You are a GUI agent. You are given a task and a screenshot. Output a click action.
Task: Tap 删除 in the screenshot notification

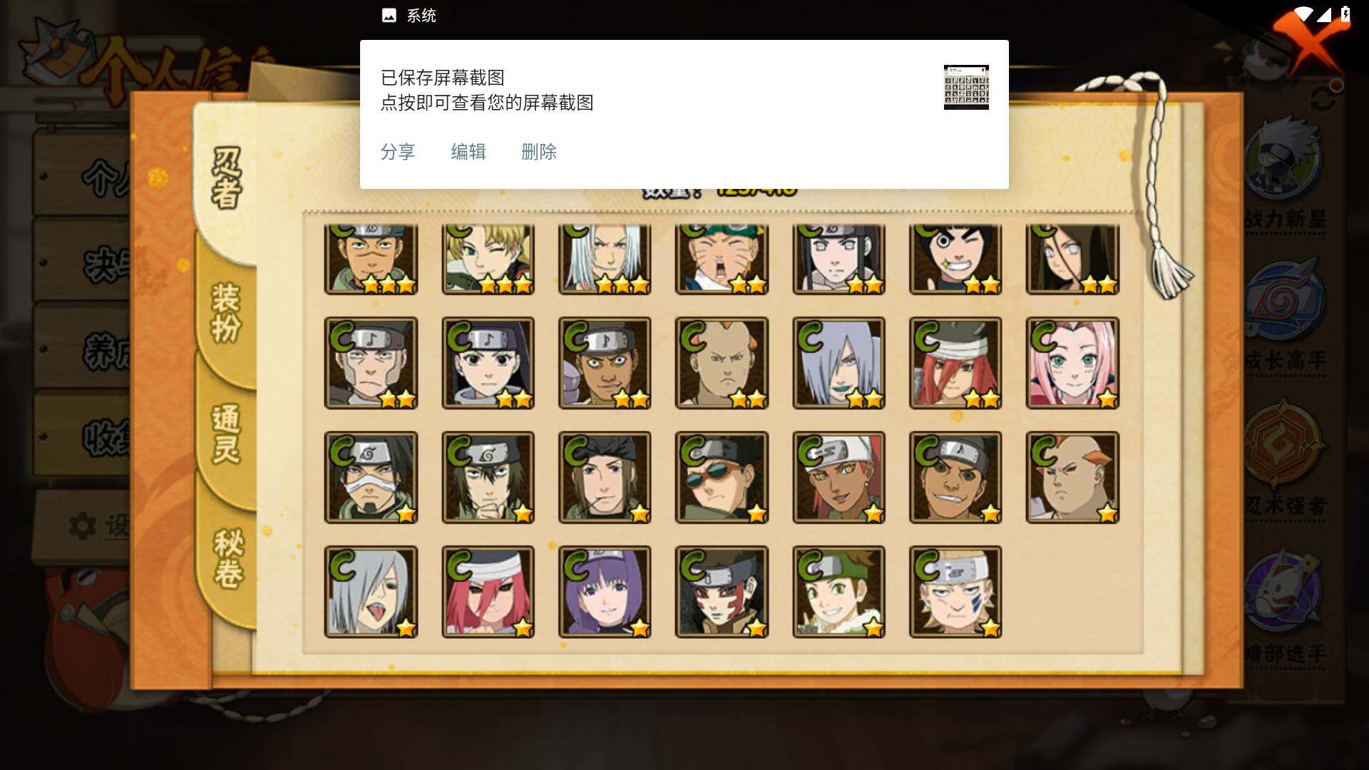[539, 152]
